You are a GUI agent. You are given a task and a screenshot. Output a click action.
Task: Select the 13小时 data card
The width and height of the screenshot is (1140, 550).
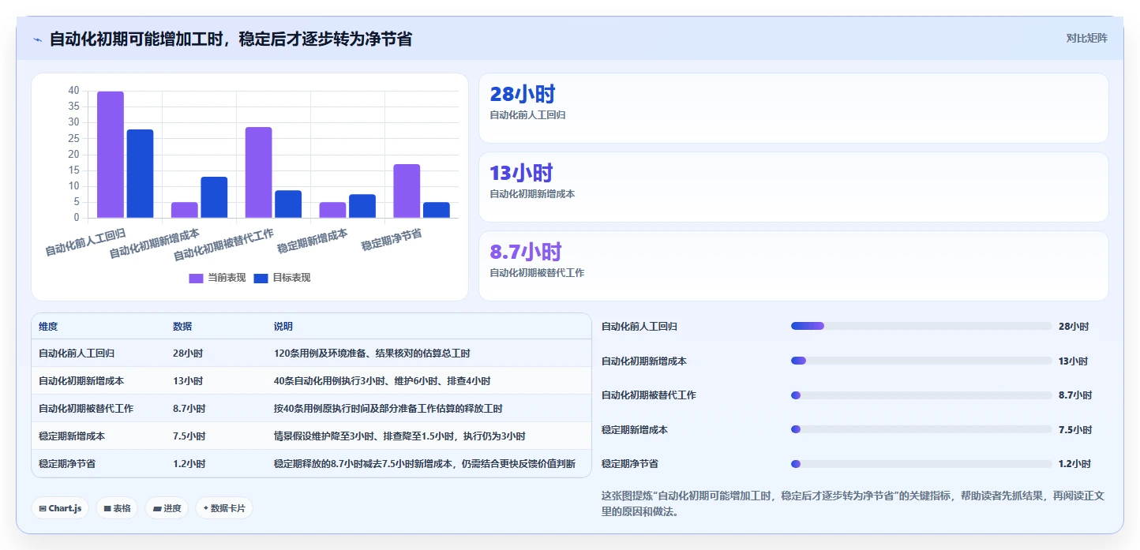(793, 187)
